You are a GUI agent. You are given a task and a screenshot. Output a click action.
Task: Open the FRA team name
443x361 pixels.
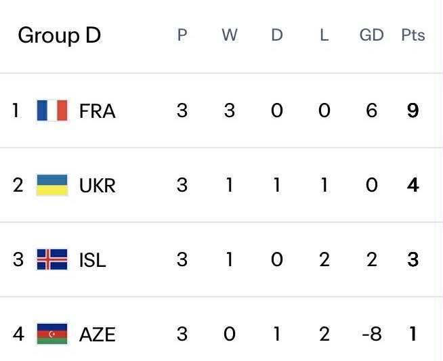[x=98, y=111]
